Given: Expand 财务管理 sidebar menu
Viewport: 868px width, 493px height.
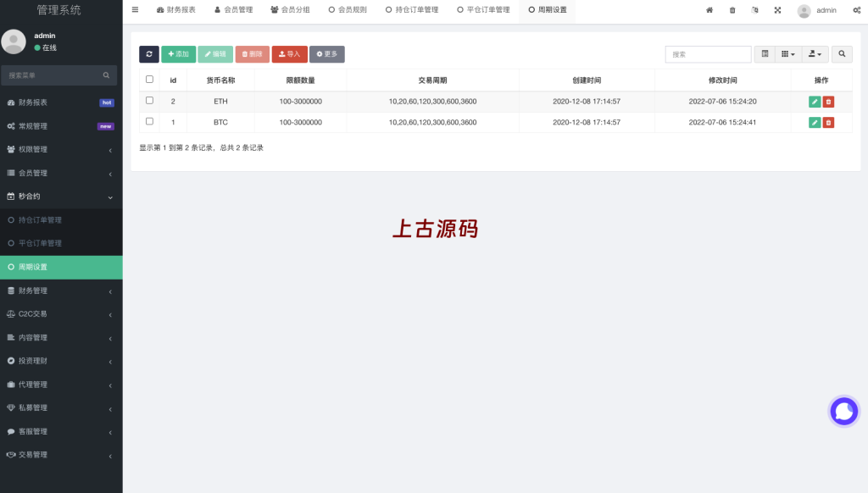Looking at the screenshot, I should click(x=61, y=291).
